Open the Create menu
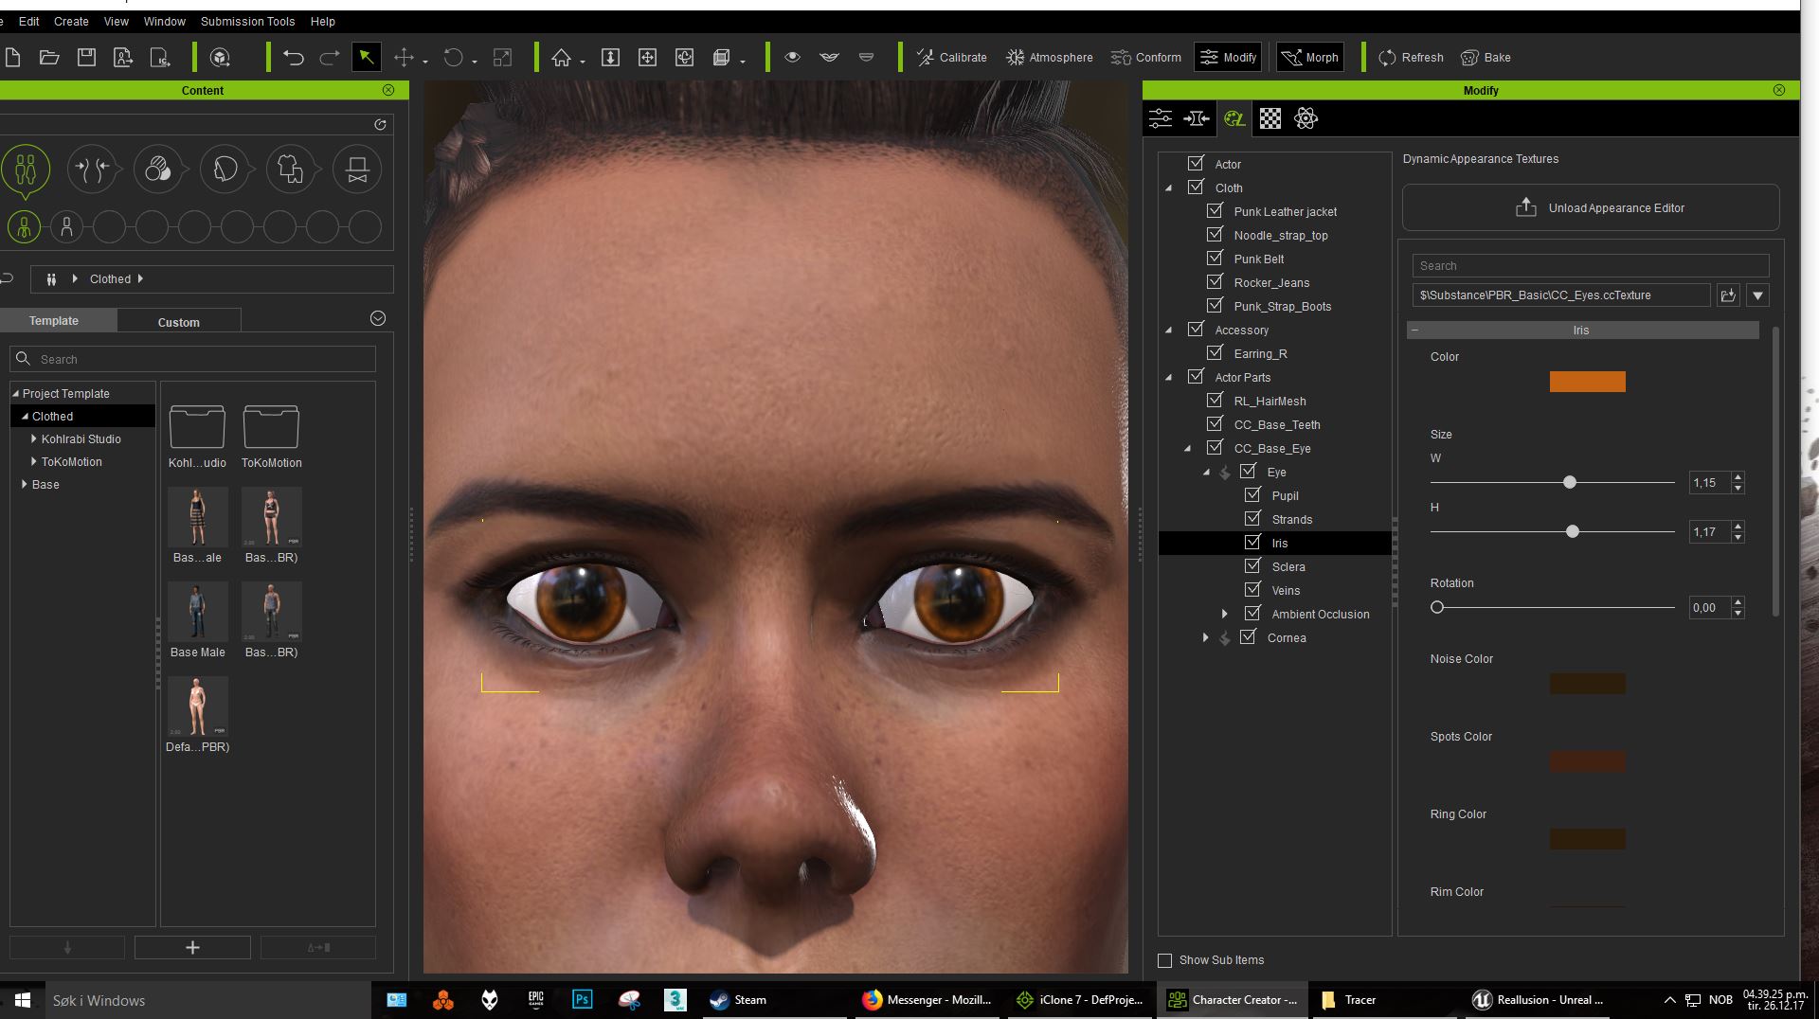 pyautogui.click(x=71, y=22)
